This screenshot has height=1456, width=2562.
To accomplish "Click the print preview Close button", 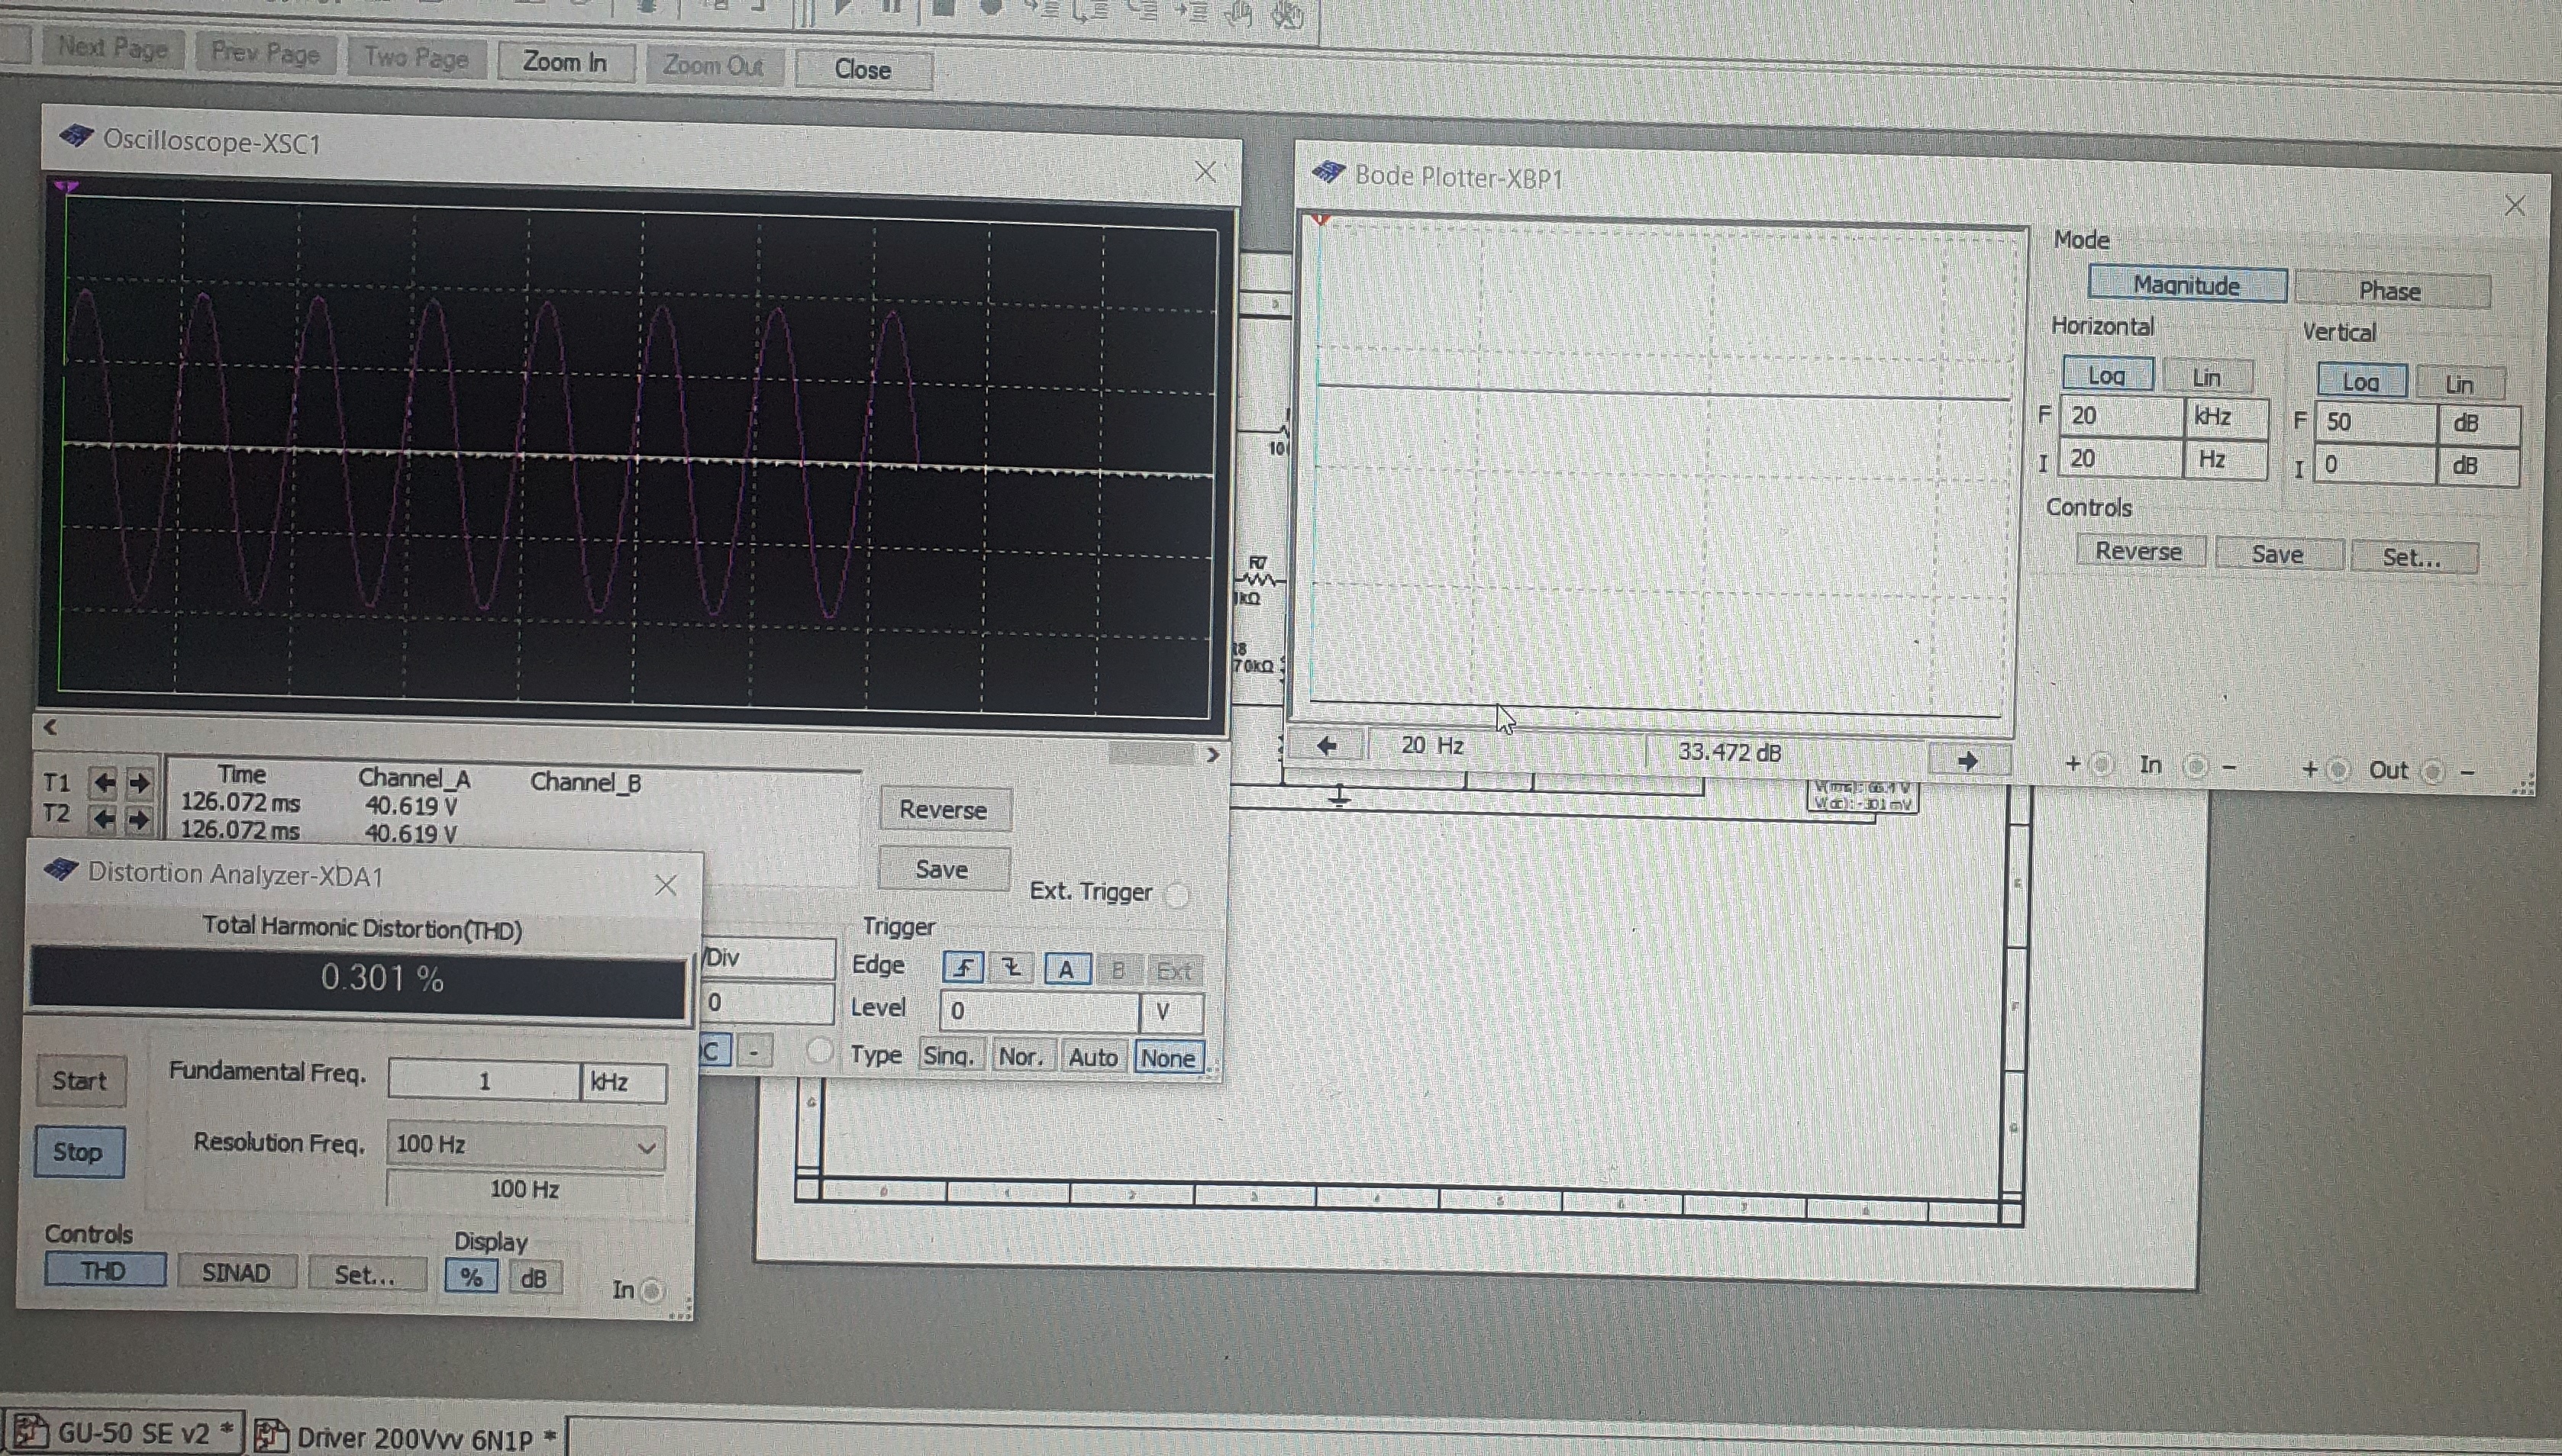I will coord(863,69).
